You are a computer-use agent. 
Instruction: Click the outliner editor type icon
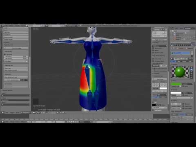tap(172, 28)
